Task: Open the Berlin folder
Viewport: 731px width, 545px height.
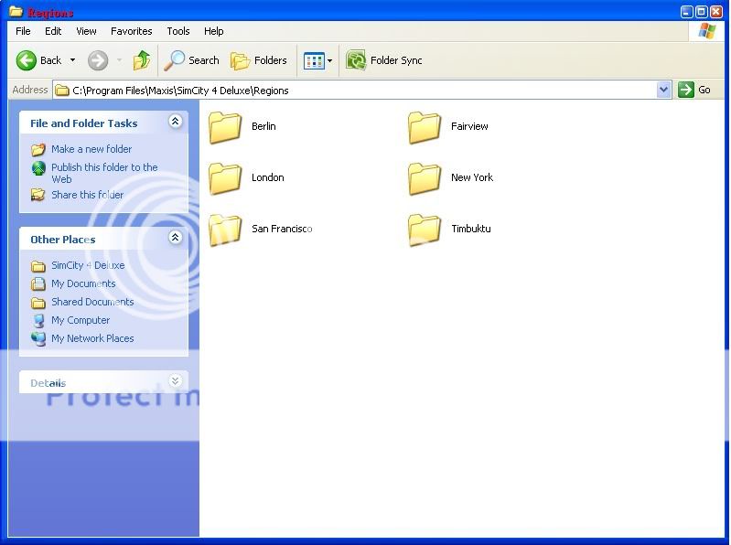Action: point(225,127)
